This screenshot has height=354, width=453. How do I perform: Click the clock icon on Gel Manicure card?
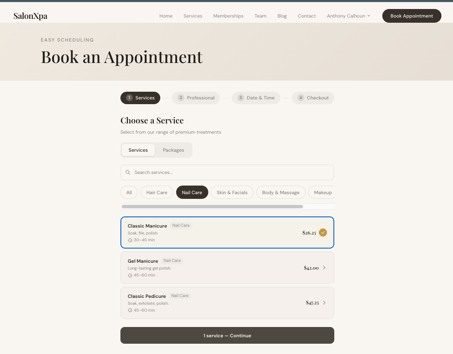point(130,275)
